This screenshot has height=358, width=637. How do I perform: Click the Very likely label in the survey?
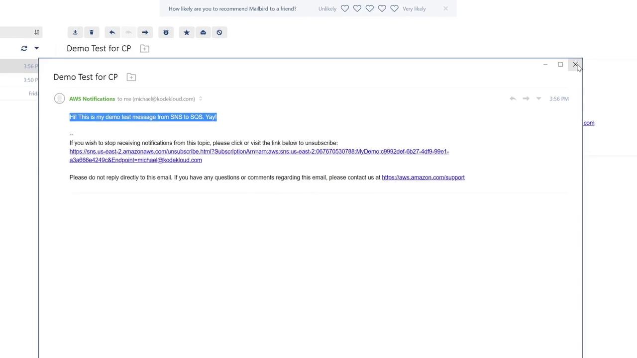coord(414,9)
